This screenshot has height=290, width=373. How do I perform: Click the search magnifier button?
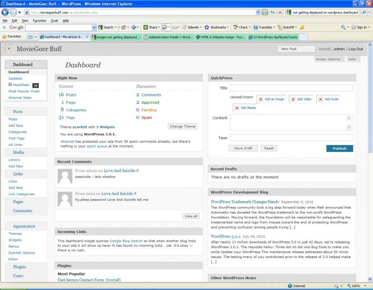point(364,12)
